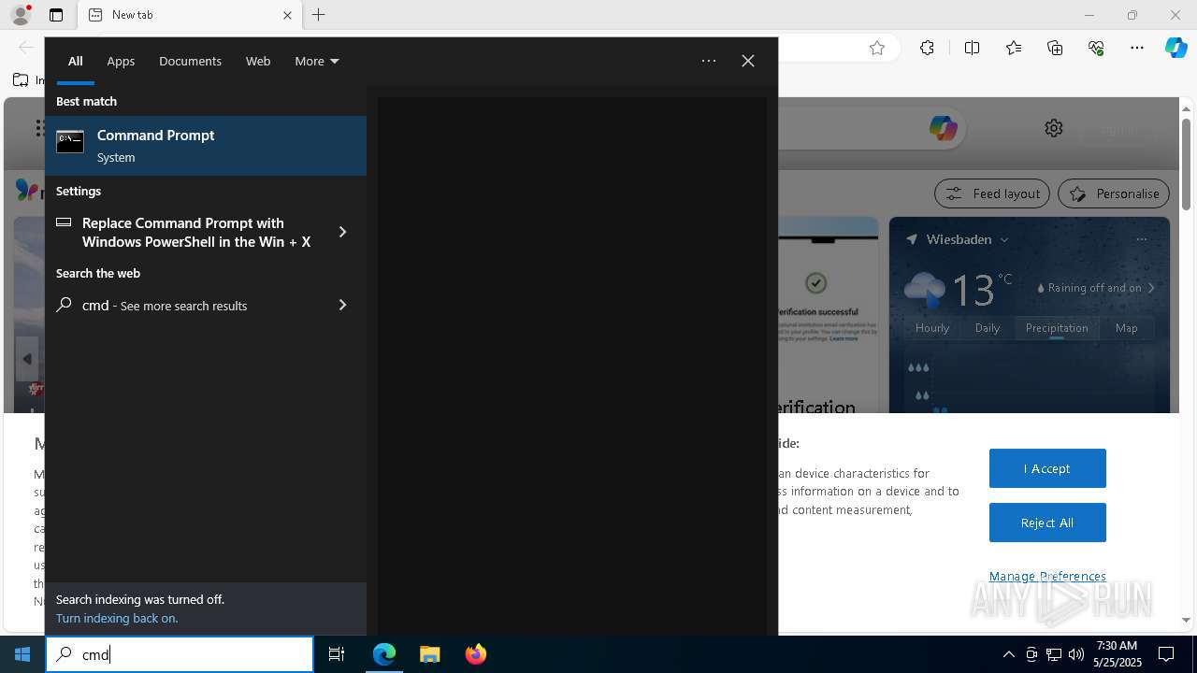Switch weather card to Daily tab
This screenshot has height=673, width=1197.
pyautogui.click(x=988, y=328)
